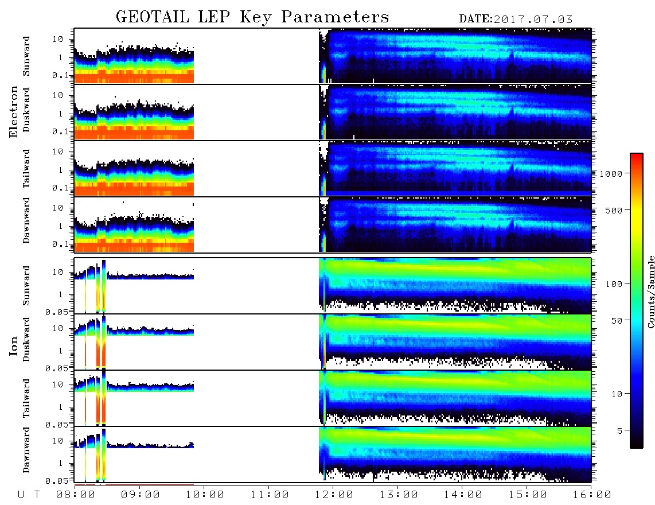Screen dimensions: 655x505
Task: Click the Electron Dawnward spectrogram panel
Action: click(333, 224)
